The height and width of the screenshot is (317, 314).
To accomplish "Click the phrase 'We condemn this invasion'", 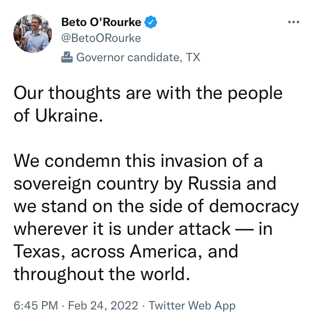I will click(x=120, y=161).
